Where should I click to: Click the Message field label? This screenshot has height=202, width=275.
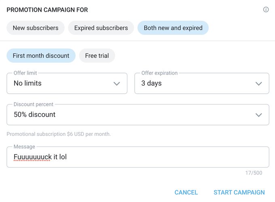24,146
